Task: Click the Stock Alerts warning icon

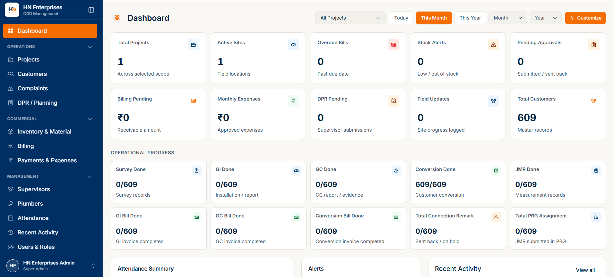Action: [x=494, y=45]
